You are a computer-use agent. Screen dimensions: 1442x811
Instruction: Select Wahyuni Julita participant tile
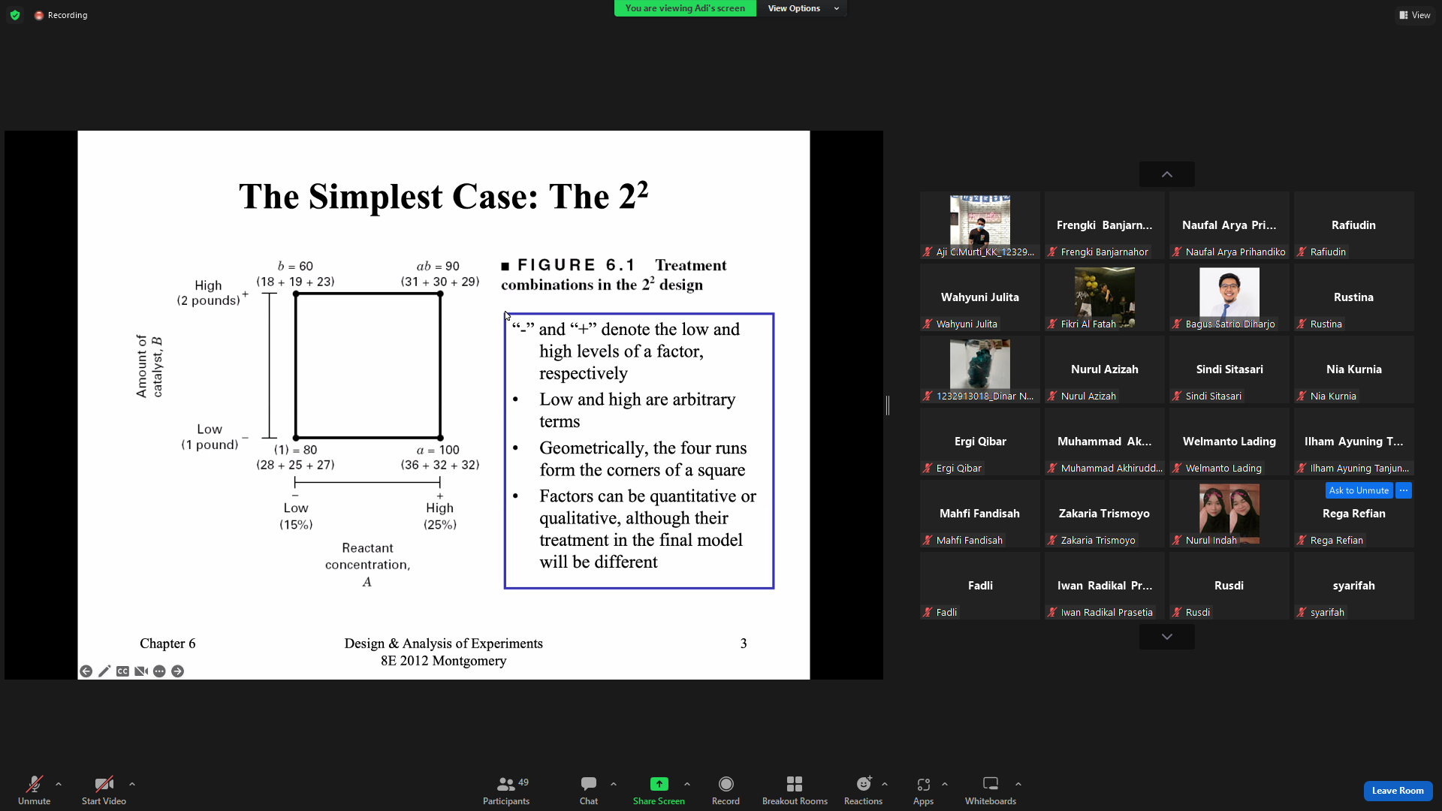click(x=979, y=297)
